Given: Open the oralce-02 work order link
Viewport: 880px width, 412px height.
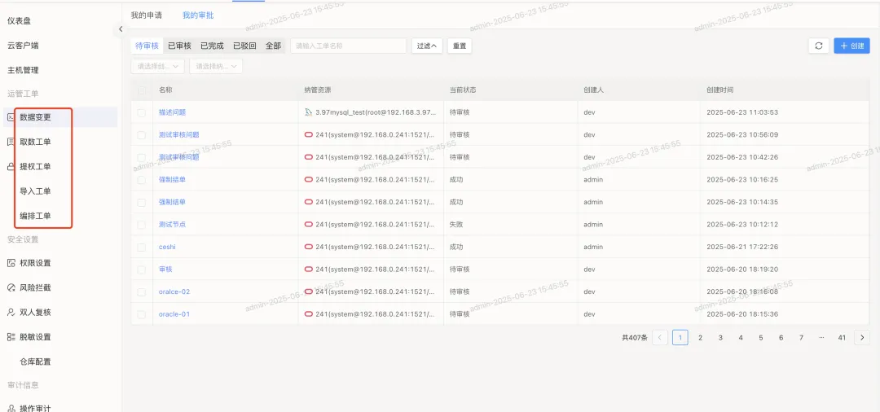Looking at the screenshot, I should coord(174,291).
